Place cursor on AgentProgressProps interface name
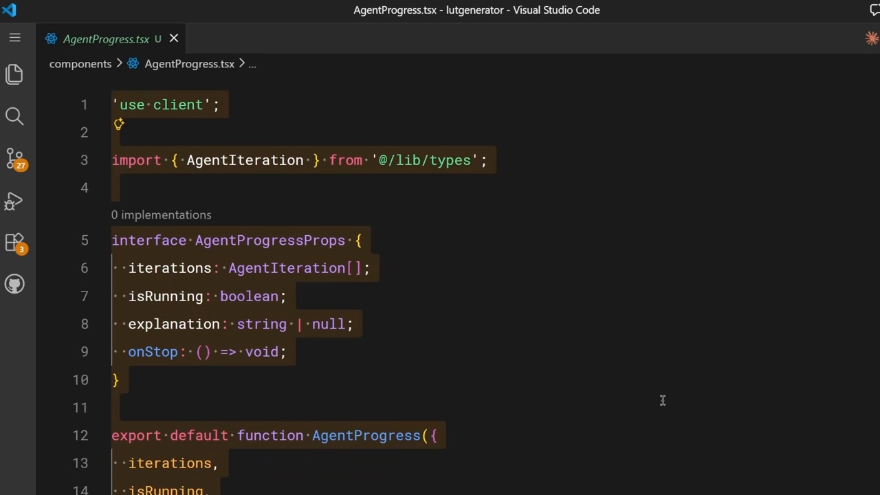The height and width of the screenshot is (495, 880). (x=270, y=241)
